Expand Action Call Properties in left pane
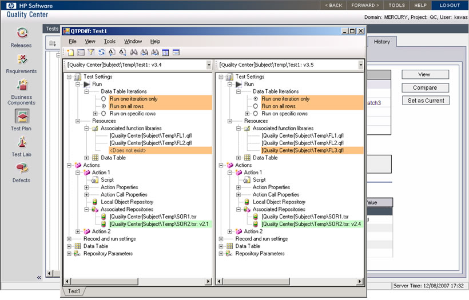This screenshot has width=469, height=300. tap(86, 194)
